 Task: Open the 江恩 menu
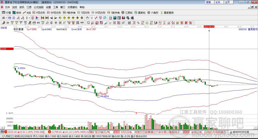coord(29,7)
